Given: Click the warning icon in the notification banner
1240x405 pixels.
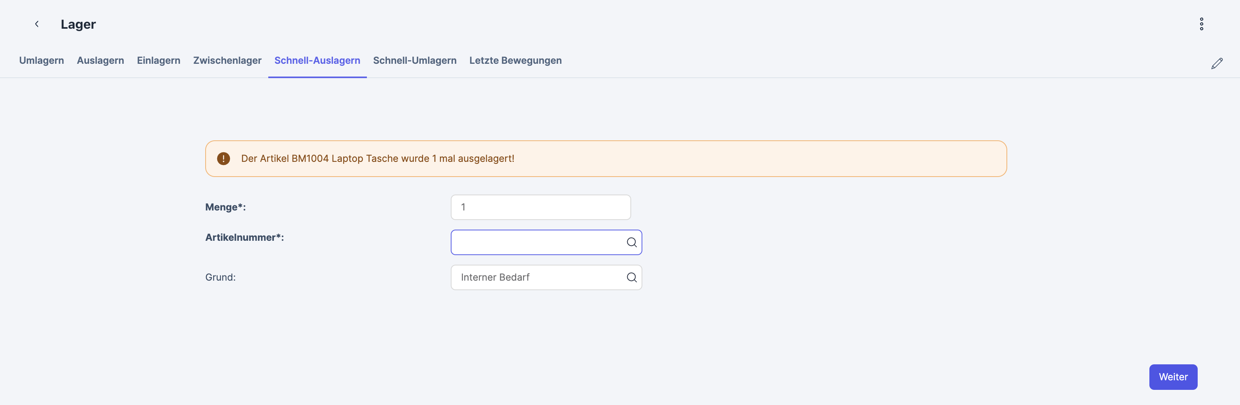Looking at the screenshot, I should 223,159.
